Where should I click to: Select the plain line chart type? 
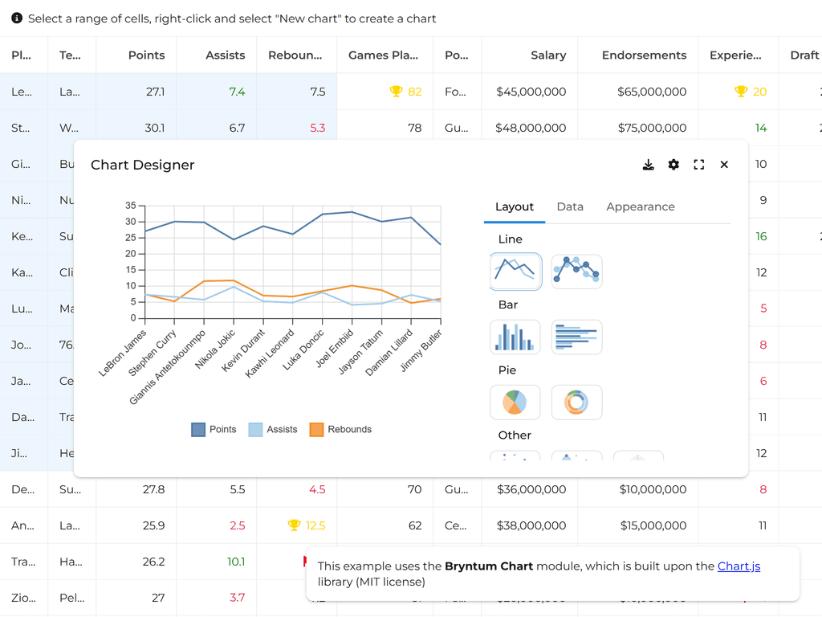click(515, 272)
